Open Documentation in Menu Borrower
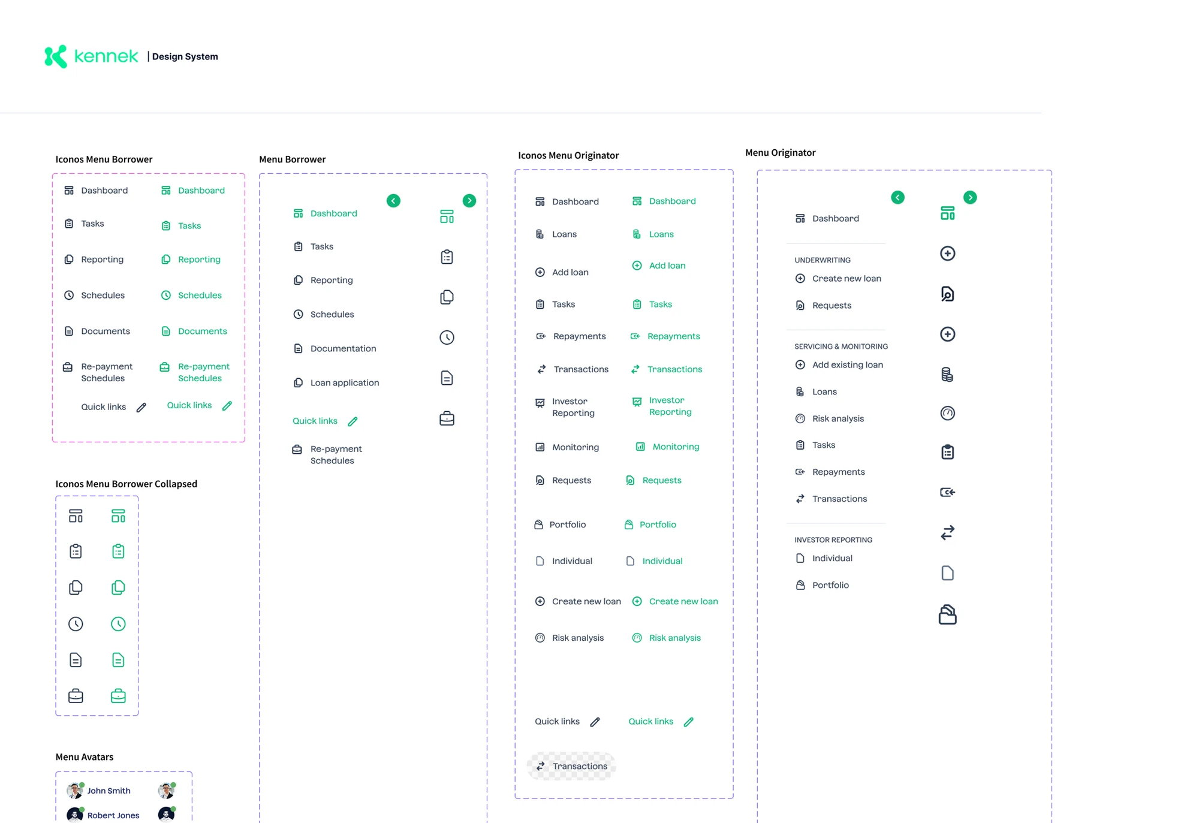 click(x=335, y=348)
